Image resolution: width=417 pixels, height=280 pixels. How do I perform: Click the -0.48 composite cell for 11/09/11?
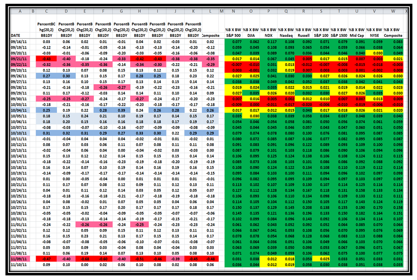pyautogui.click(x=210, y=259)
